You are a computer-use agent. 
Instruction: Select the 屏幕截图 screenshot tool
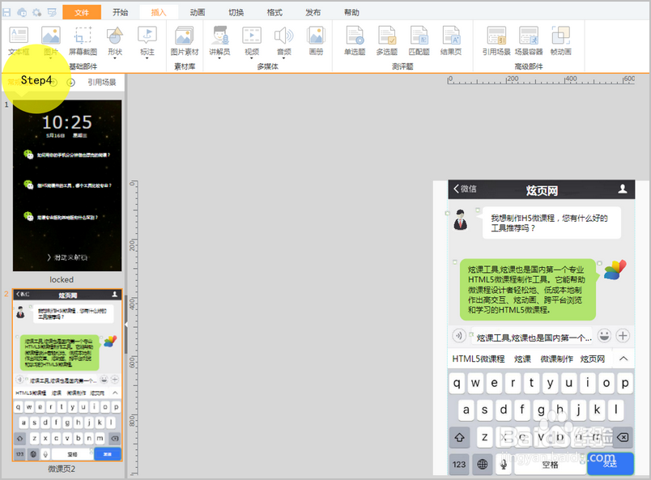tap(83, 40)
